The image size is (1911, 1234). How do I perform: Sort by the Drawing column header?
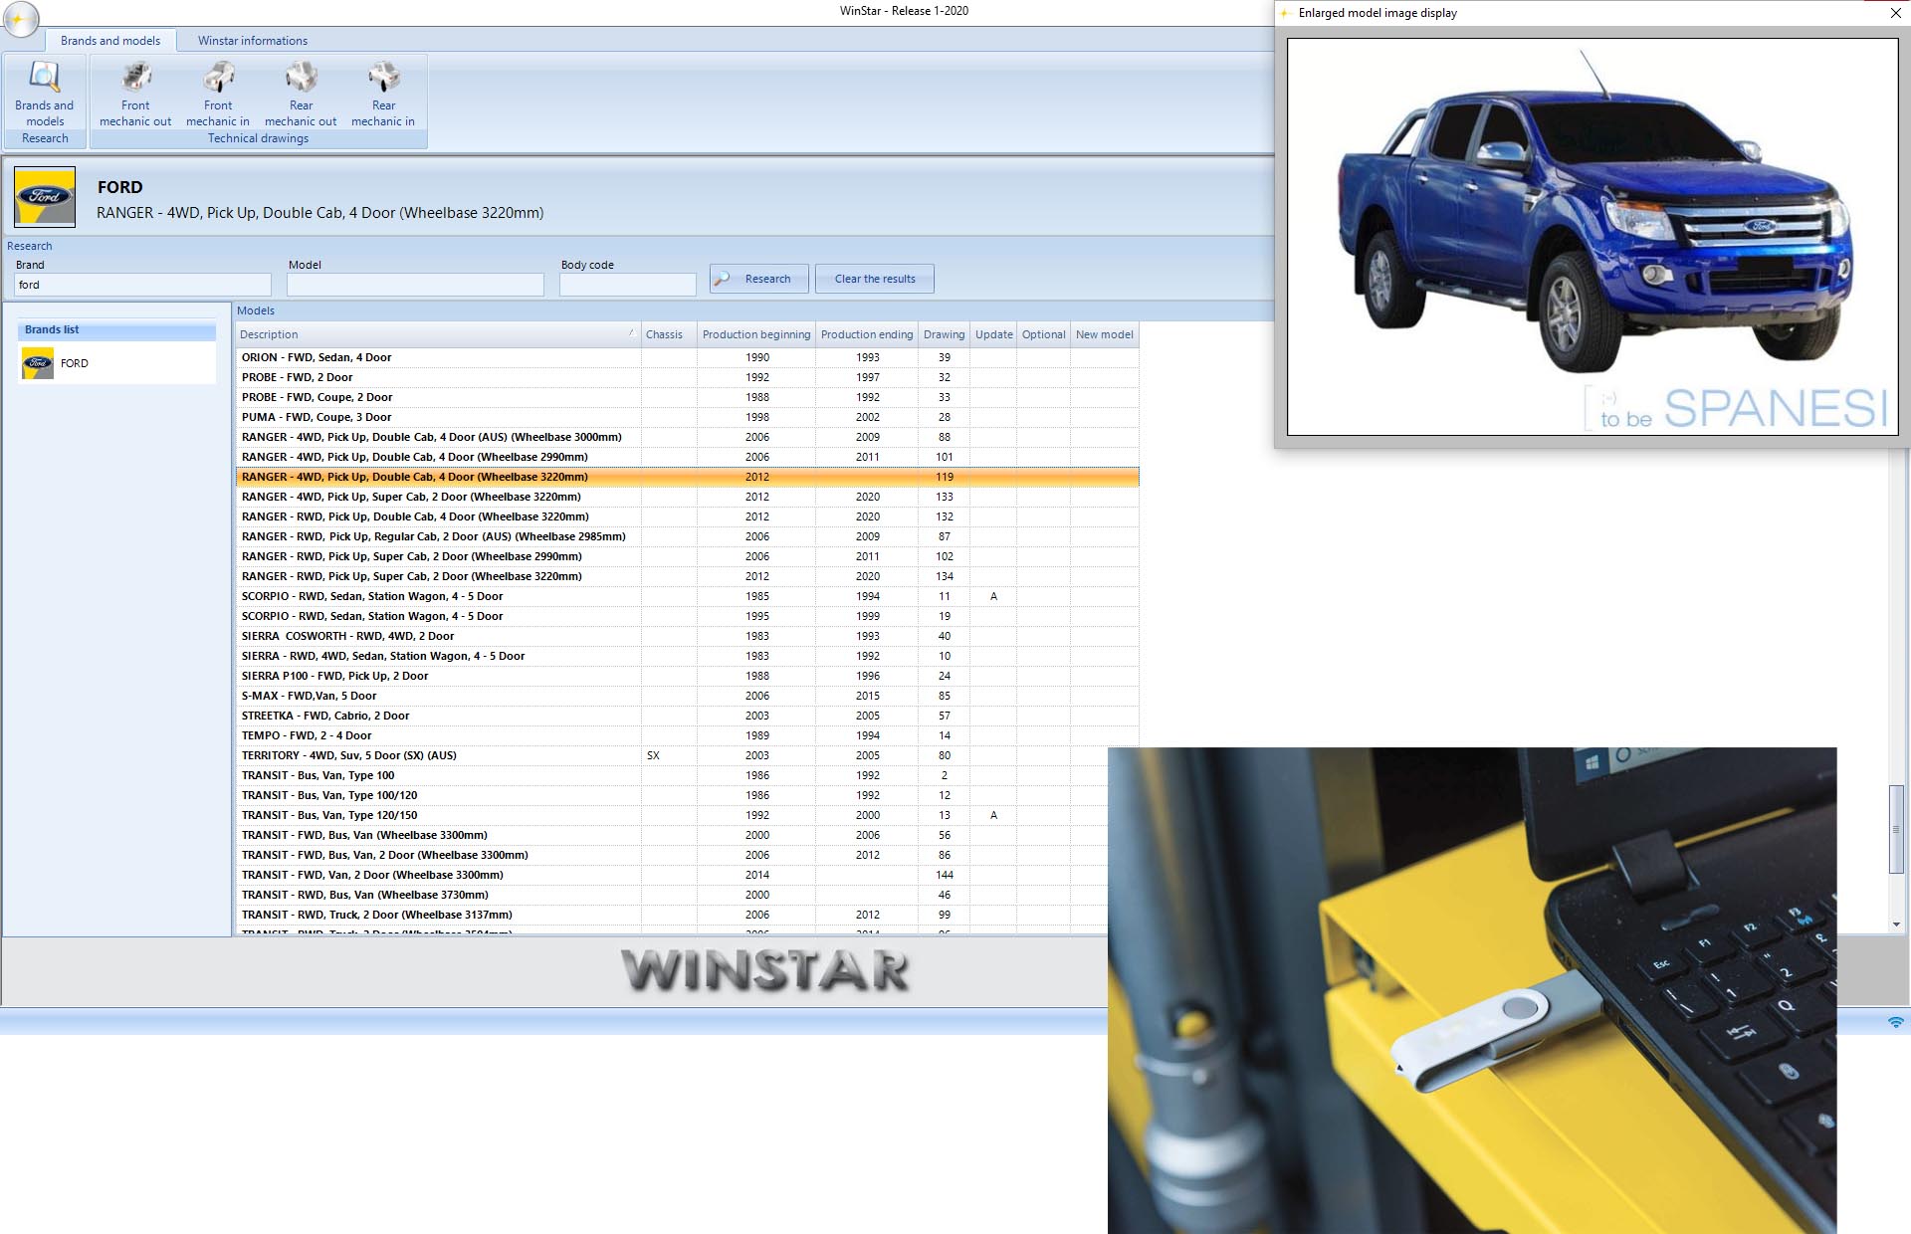[x=944, y=334]
